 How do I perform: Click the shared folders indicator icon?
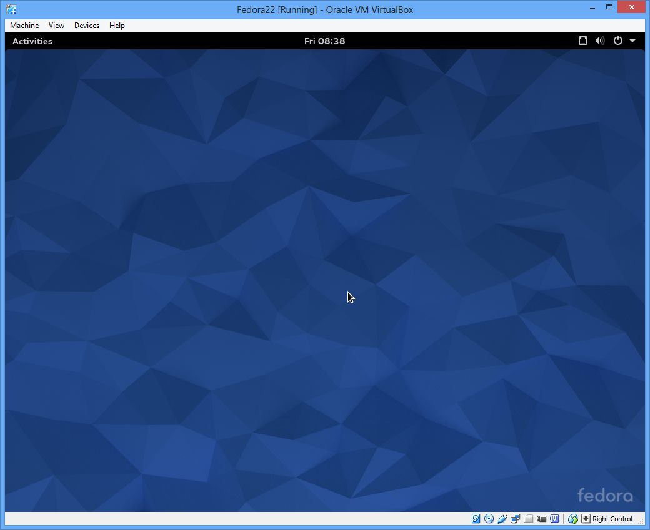pos(528,518)
